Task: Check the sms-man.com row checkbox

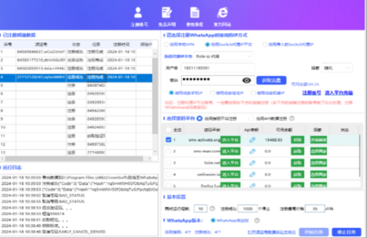Action: 168,151
